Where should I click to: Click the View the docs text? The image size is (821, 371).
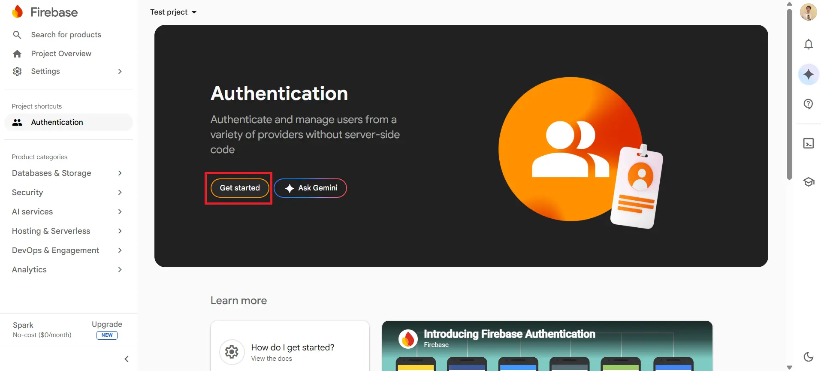click(272, 359)
